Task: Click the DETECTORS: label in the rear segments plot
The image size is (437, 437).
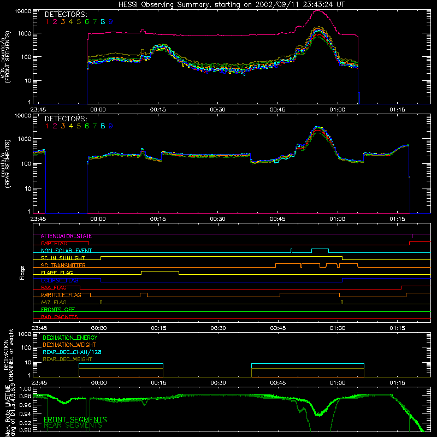Action: 66,119
